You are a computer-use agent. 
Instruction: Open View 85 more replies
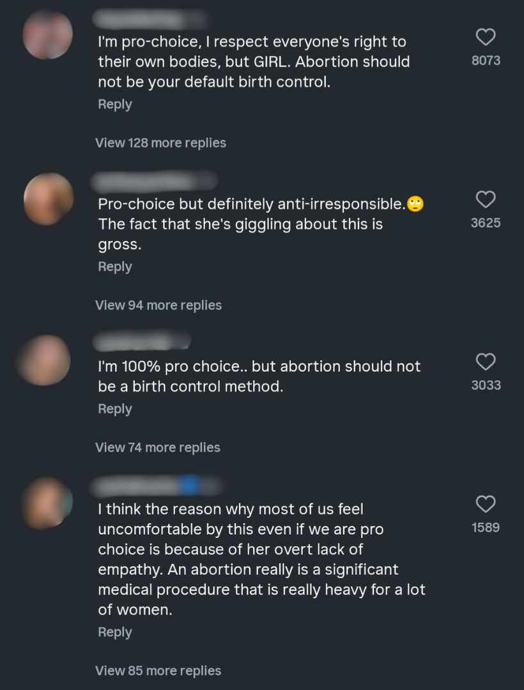click(x=158, y=670)
